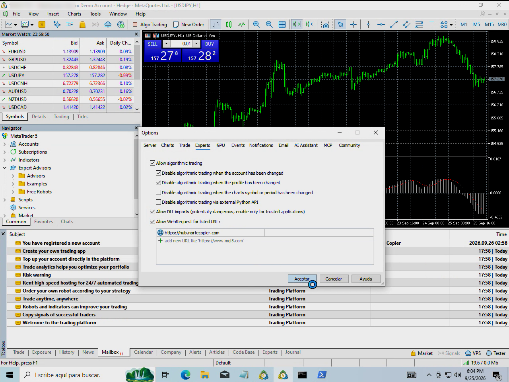Open the Charts tab in Options
Image resolution: width=509 pixels, height=382 pixels.
[x=167, y=145]
